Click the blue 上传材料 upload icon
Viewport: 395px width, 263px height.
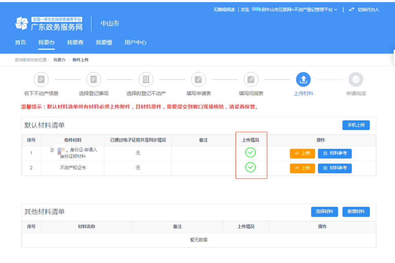click(304, 79)
